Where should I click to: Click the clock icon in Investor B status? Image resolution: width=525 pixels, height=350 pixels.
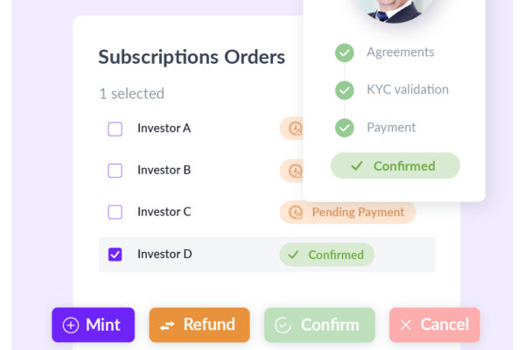point(296,171)
